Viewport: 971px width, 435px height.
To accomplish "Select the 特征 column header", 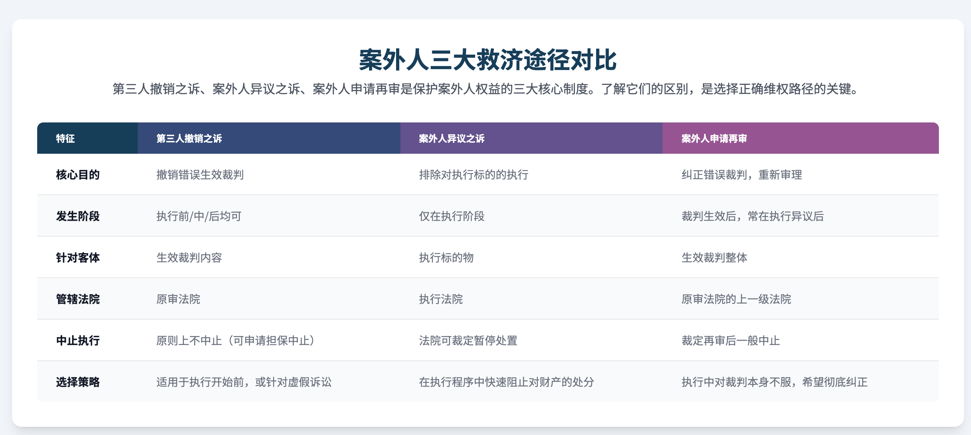I will 87,138.
